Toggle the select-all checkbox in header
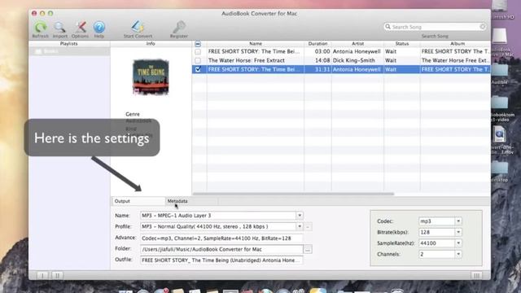Viewport: 521px width, 293px height. (x=198, y=44)
